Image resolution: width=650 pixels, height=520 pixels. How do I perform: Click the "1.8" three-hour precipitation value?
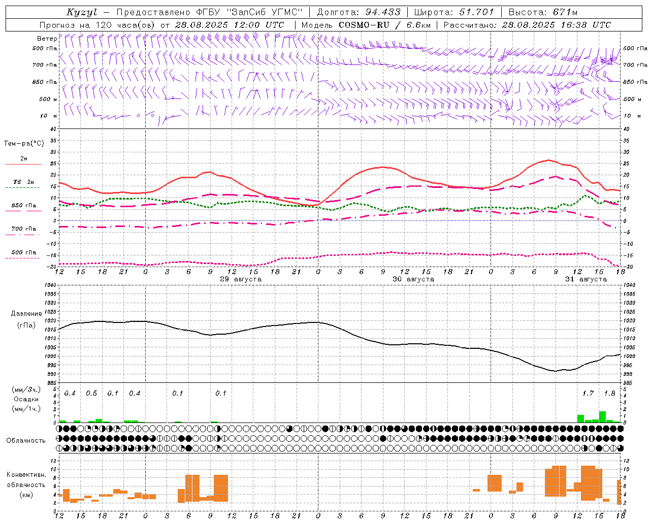pos(609,394)
